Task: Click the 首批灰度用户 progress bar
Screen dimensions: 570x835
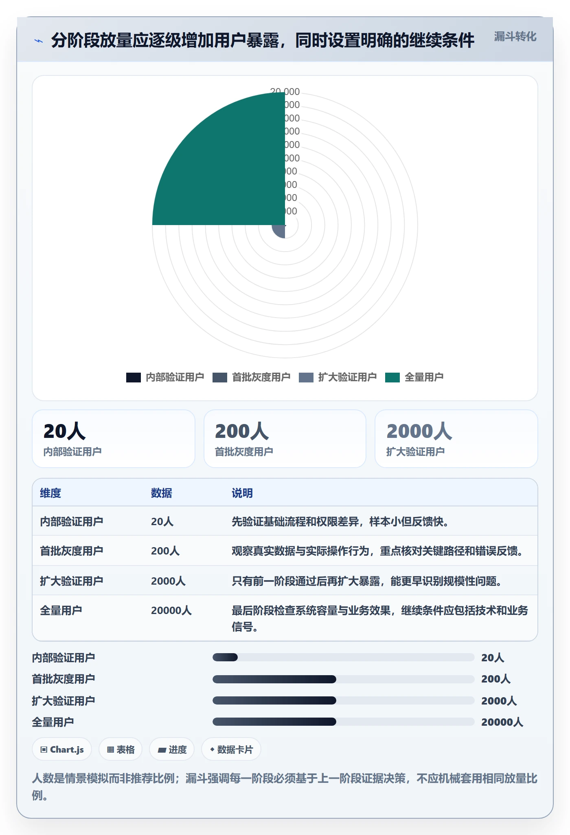Action: coord(343,679)
